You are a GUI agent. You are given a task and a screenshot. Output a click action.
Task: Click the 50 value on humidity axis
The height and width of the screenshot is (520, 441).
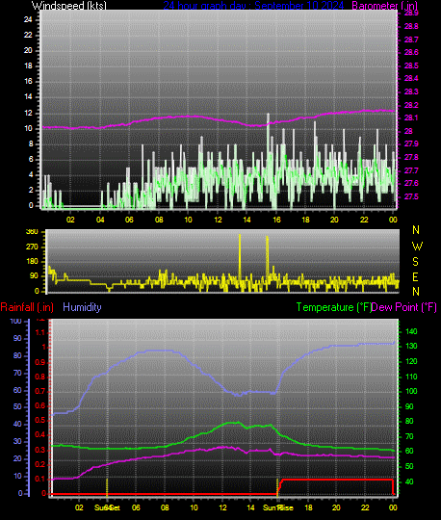click(x=17, y=407)
